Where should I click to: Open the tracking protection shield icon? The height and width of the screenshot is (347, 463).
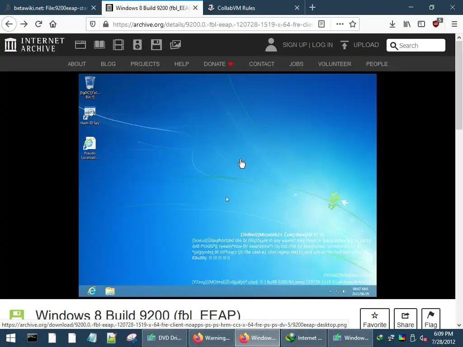(x=93, y=24)
